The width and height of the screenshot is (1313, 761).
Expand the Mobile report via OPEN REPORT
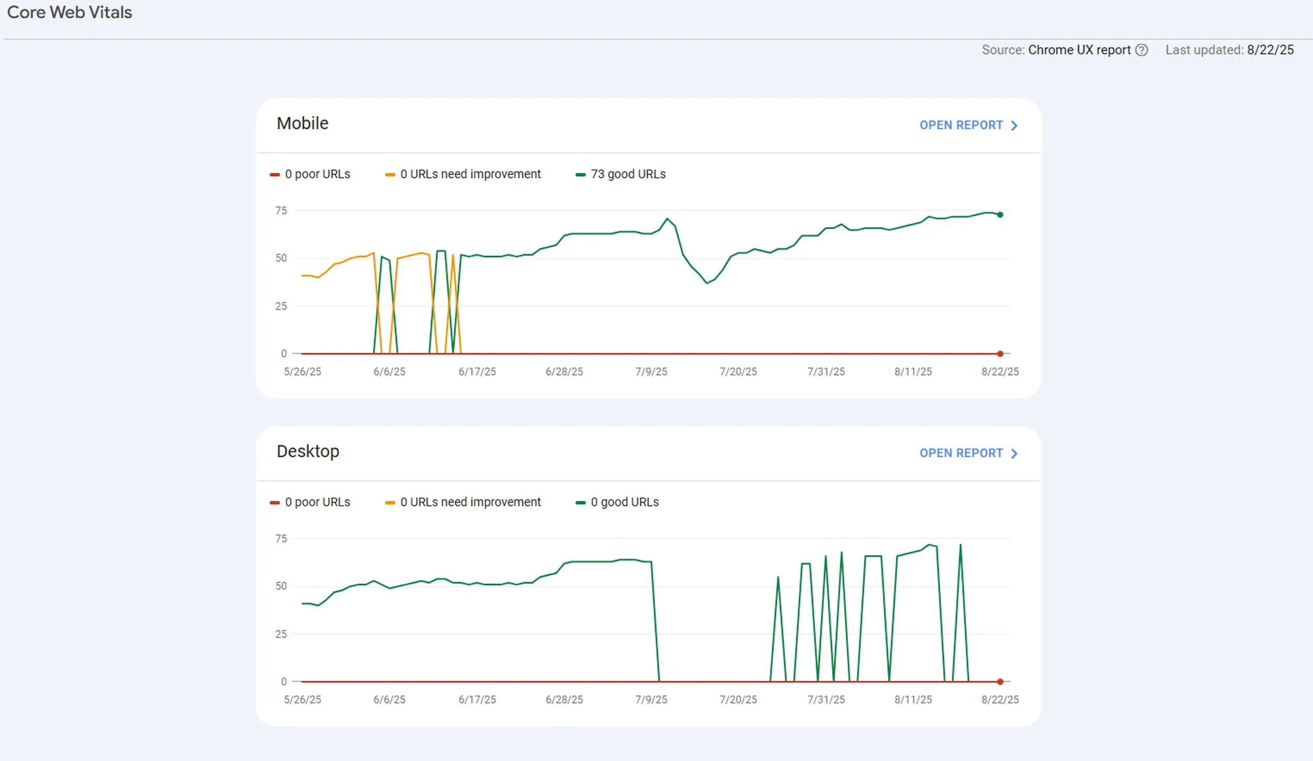[961, 125]
